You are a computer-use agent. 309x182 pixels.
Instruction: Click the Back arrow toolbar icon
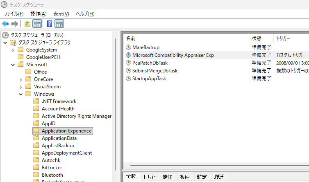(x=5, y=24)
